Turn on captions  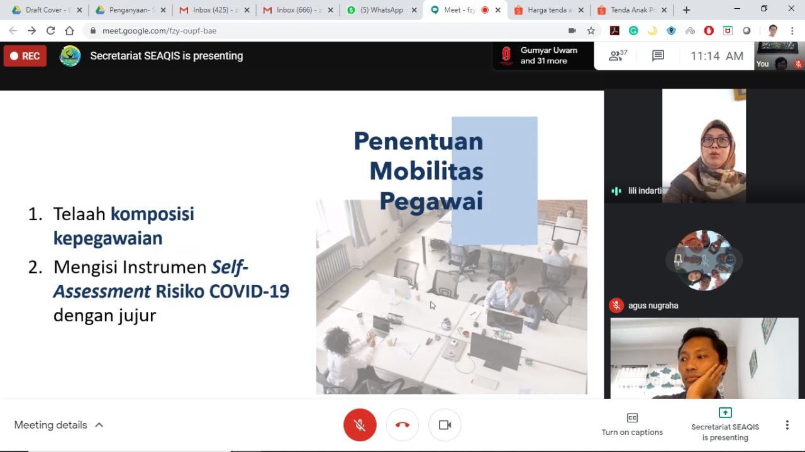coord(632,424)
